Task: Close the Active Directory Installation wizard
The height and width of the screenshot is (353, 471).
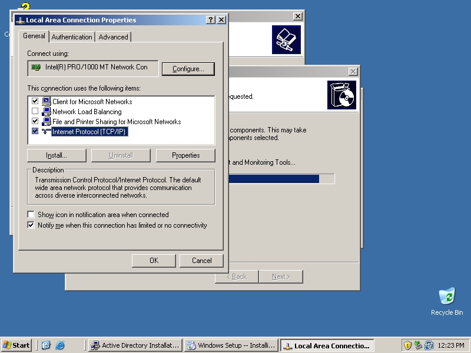Action: click(x=297, y=16)
